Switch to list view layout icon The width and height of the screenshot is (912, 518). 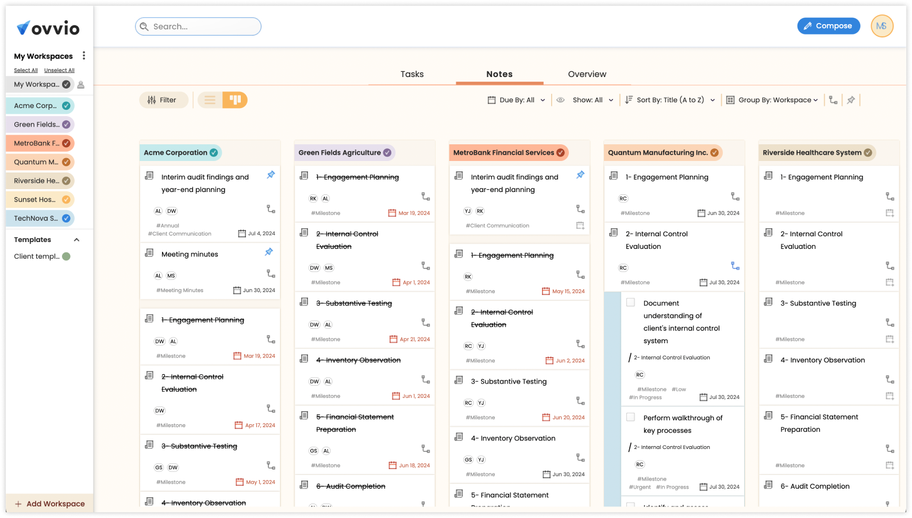tap(210, 100)
